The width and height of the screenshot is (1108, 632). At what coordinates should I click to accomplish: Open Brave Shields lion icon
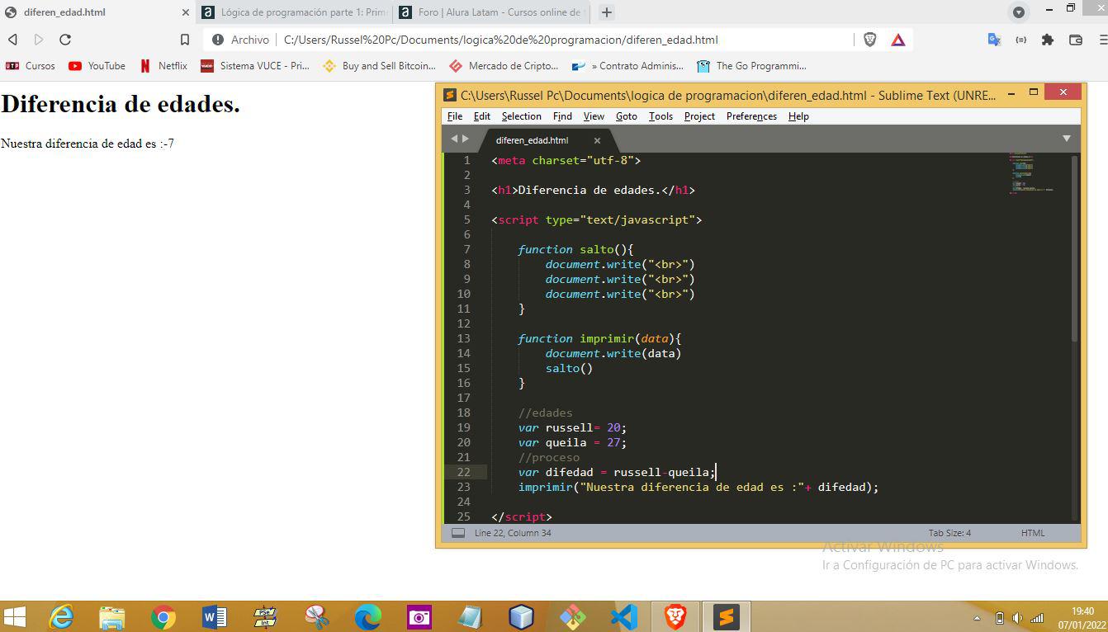click(869, 40)
